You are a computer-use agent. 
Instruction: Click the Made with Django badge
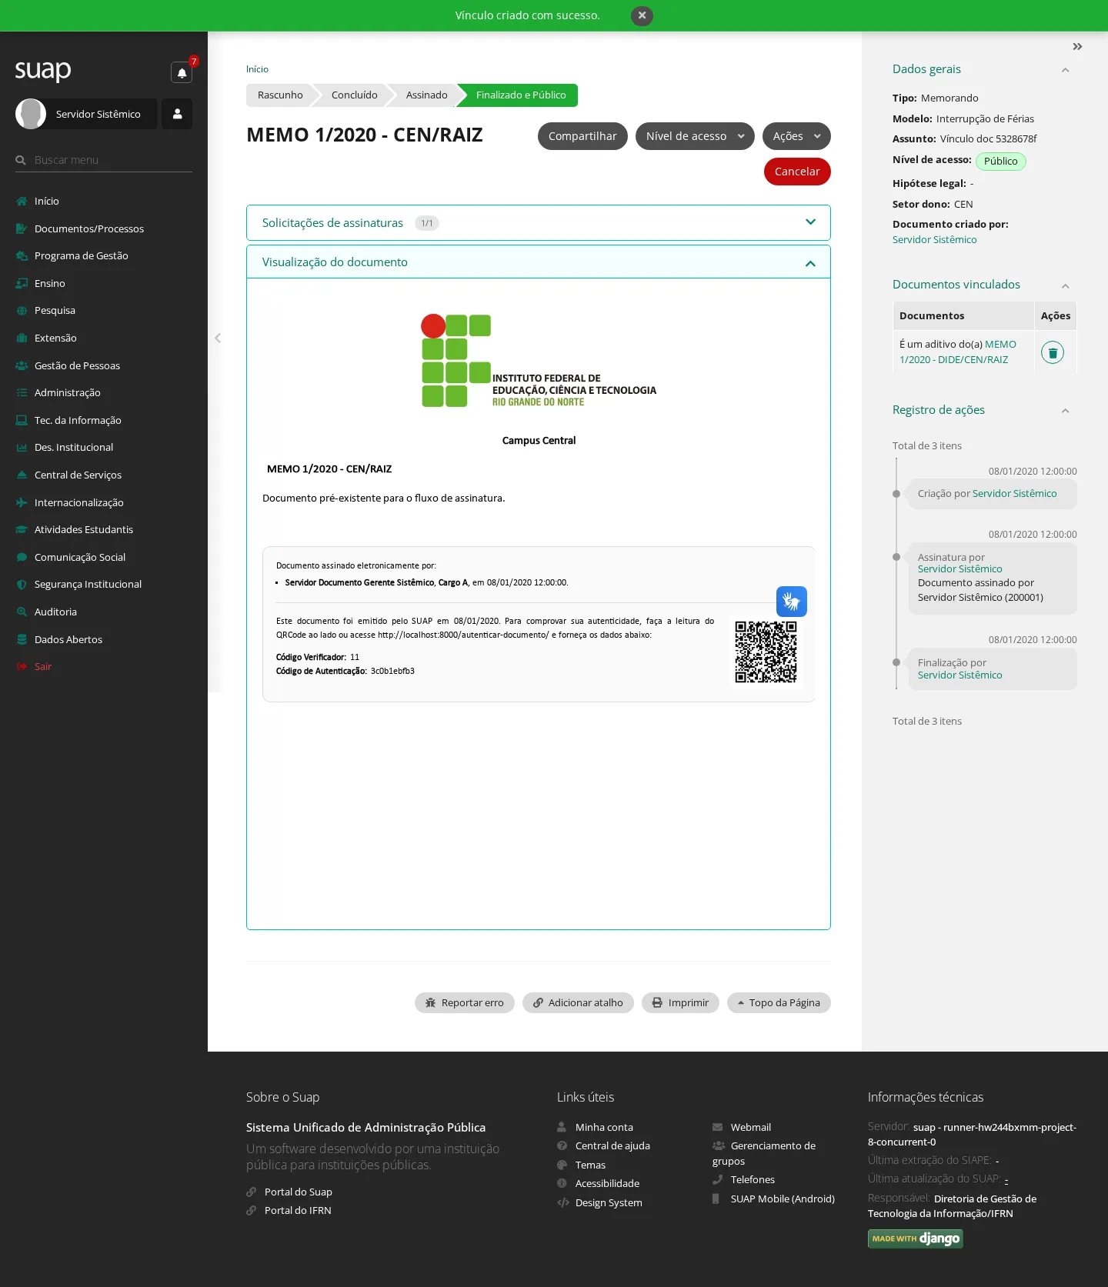[916, 1239]
